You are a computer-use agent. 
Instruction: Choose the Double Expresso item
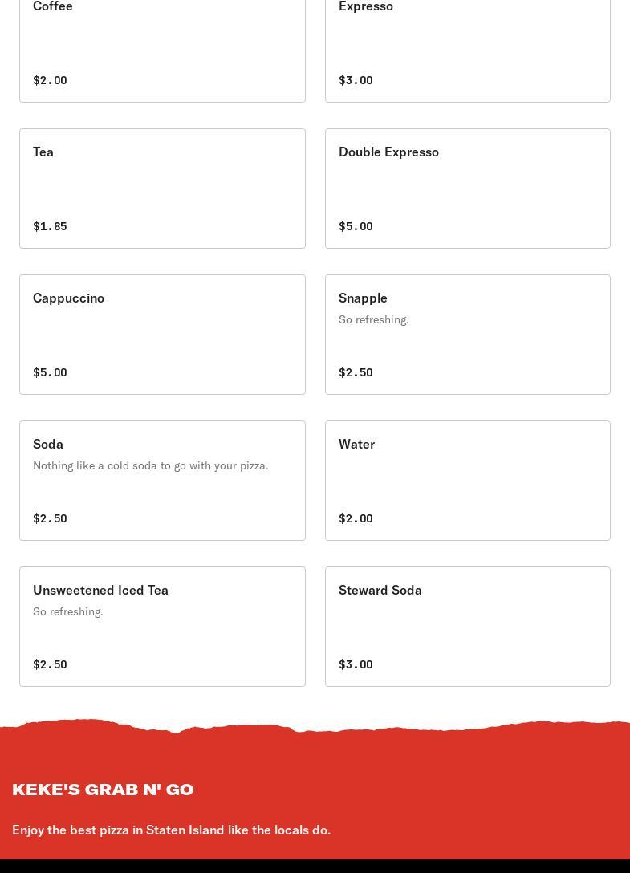(467, 189)
